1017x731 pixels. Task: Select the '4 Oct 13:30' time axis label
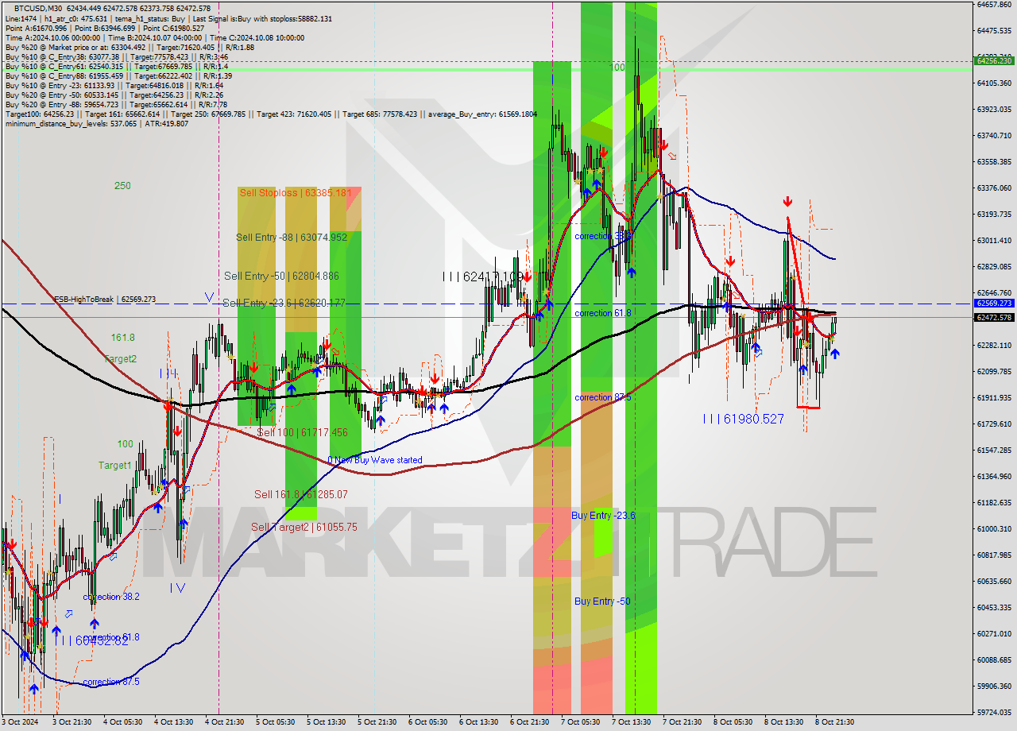pos(173,722)
